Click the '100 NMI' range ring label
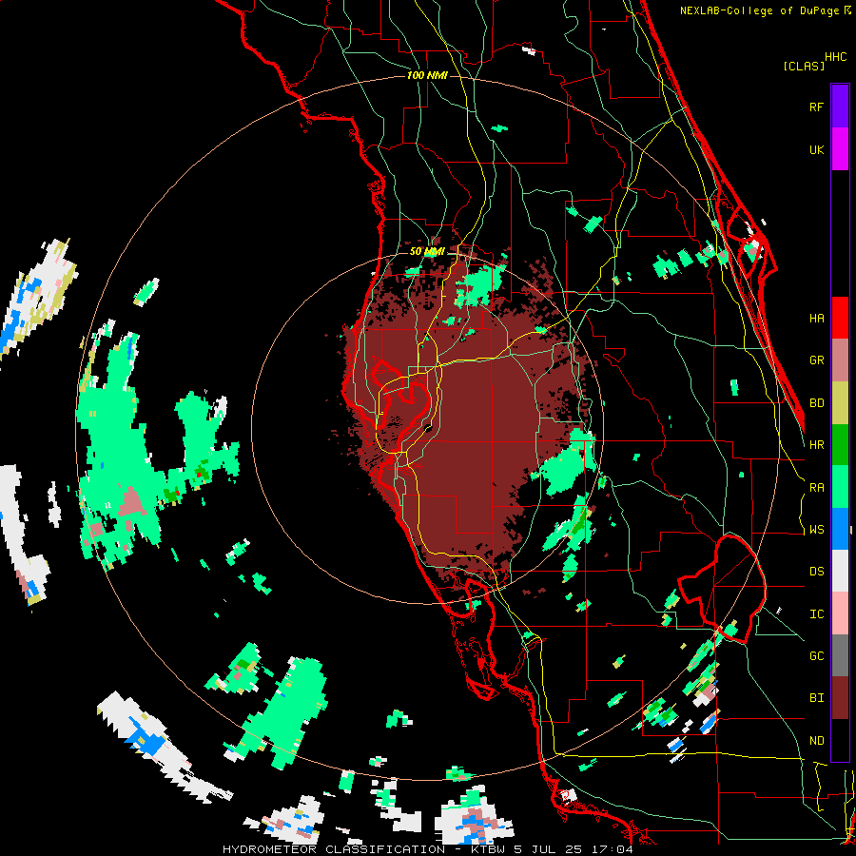 click(x=427, y=75)
